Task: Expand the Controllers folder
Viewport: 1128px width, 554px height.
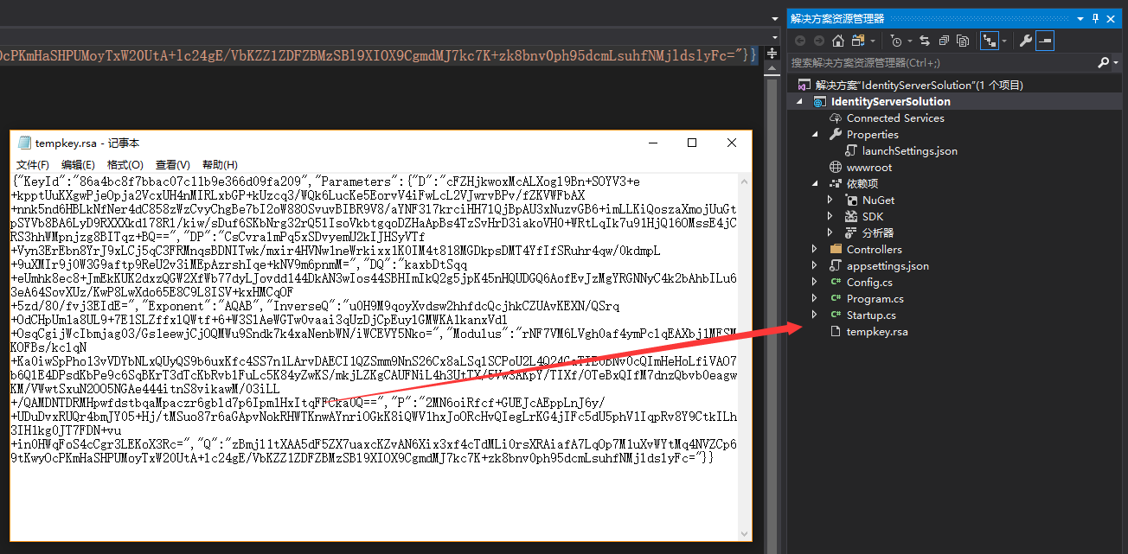Action: (815, 249)
